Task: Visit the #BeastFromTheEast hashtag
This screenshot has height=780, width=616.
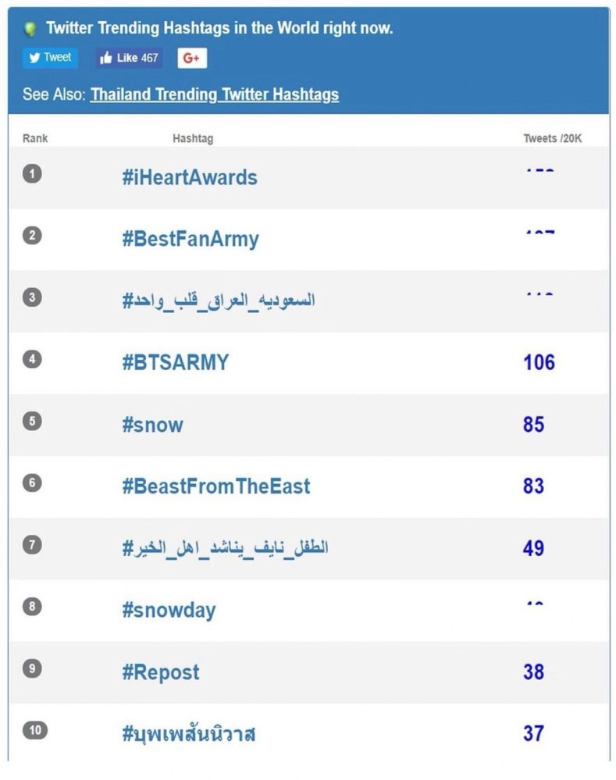Action: pyautogui.click(x=215, y=486)
